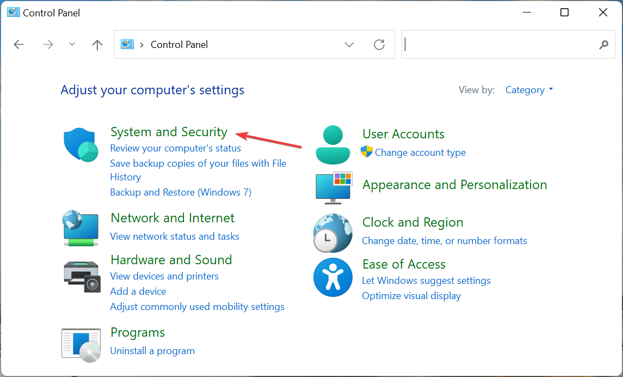The width and height of the screenshot is (623, 377).
Task: Open User Accounts via its person icon
Action: (332, 144)
